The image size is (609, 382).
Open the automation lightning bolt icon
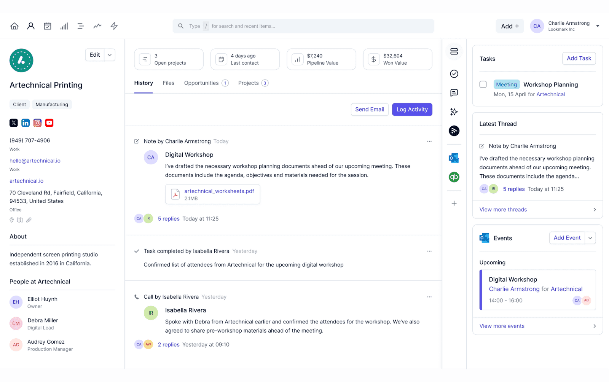(114, 26)
